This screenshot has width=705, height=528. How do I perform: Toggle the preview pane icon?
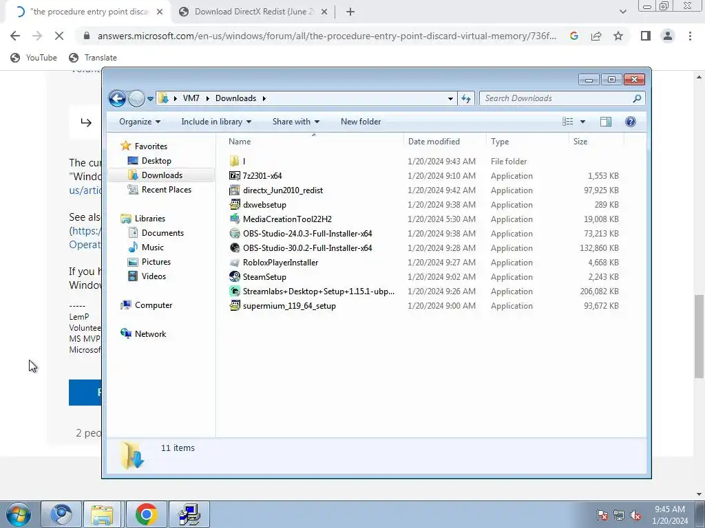pos(606,122)
